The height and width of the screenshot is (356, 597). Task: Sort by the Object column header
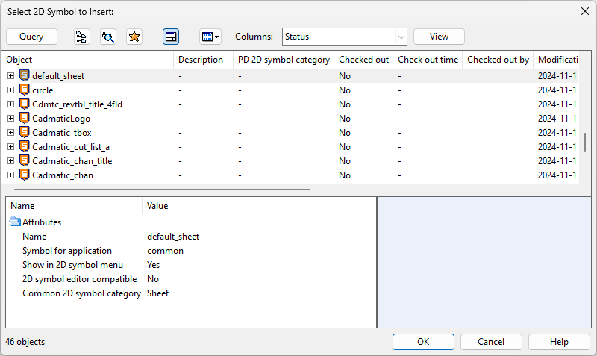(88, 60)
